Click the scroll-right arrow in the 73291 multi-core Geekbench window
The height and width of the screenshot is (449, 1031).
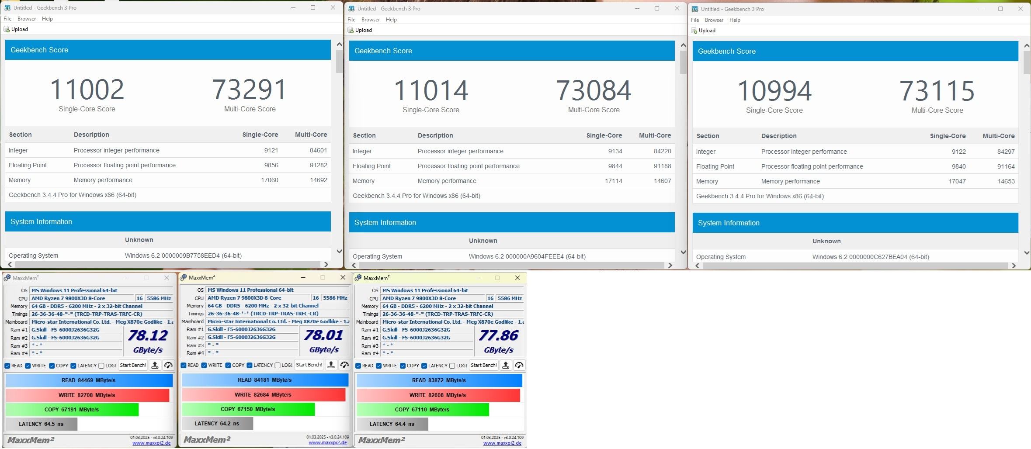pyautogui.click(x=326, y=264)
